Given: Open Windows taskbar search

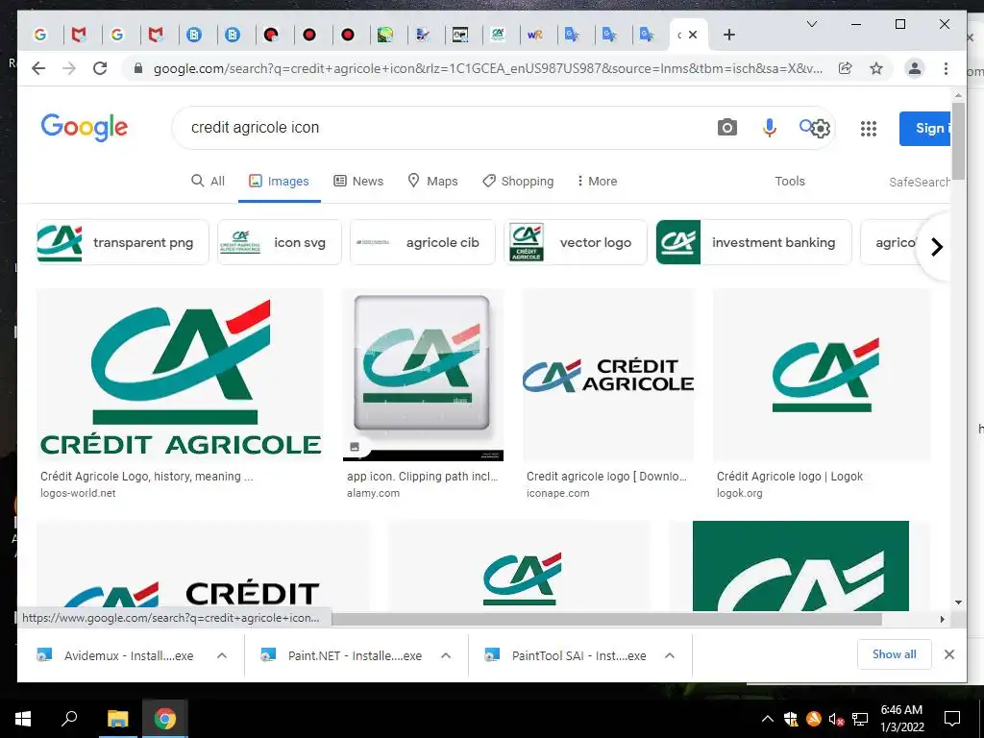Looking at the screenshot, I should (69, 719).
